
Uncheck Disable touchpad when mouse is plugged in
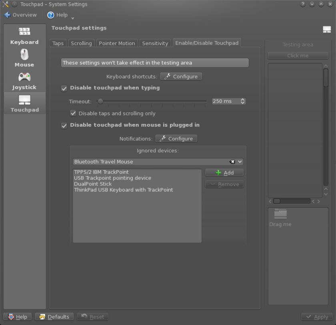[x=64, y=126]
